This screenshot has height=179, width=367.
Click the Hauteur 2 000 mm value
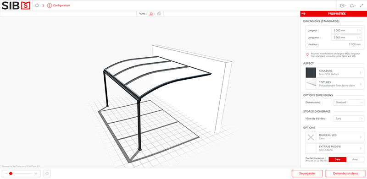[355, 44]
